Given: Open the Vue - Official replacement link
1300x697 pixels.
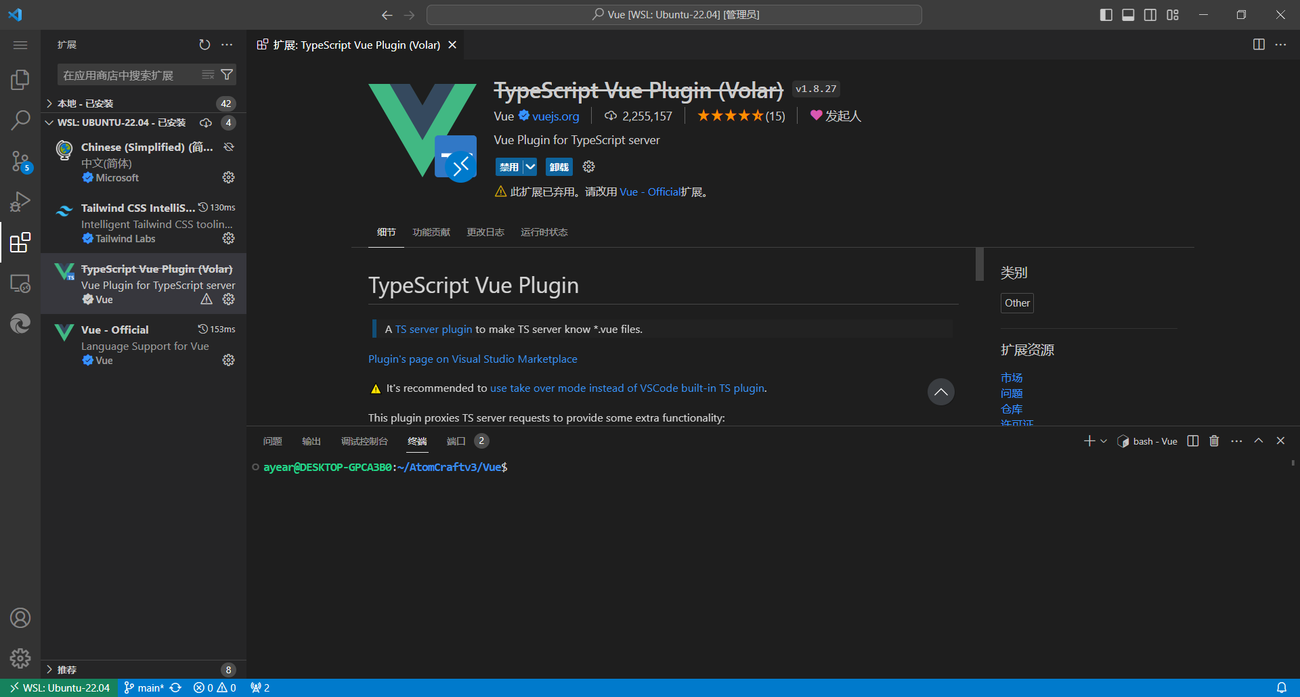Looking at the screenshot, I should (x=650, y=192).
